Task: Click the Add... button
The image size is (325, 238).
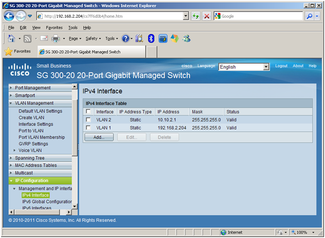Action: click(x=99, y=137)
